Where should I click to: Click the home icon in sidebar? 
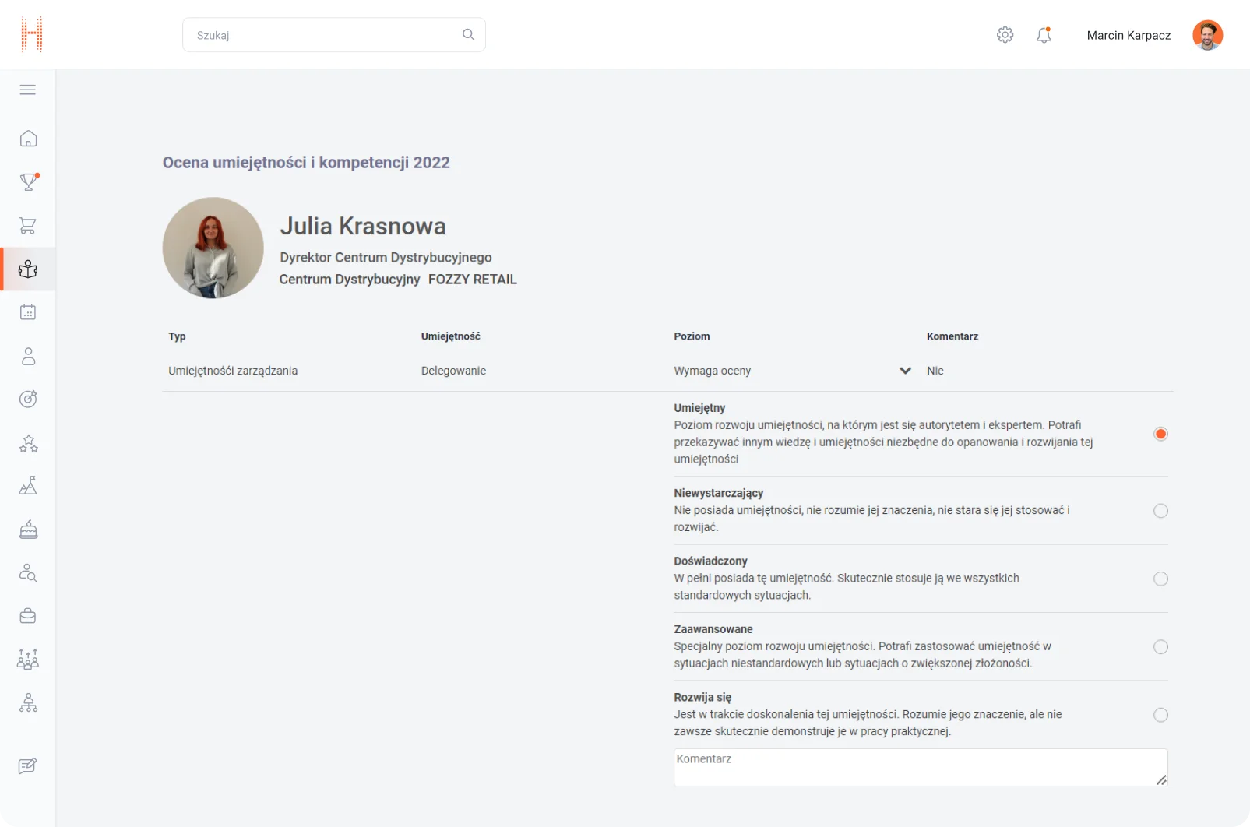[28, 139]
